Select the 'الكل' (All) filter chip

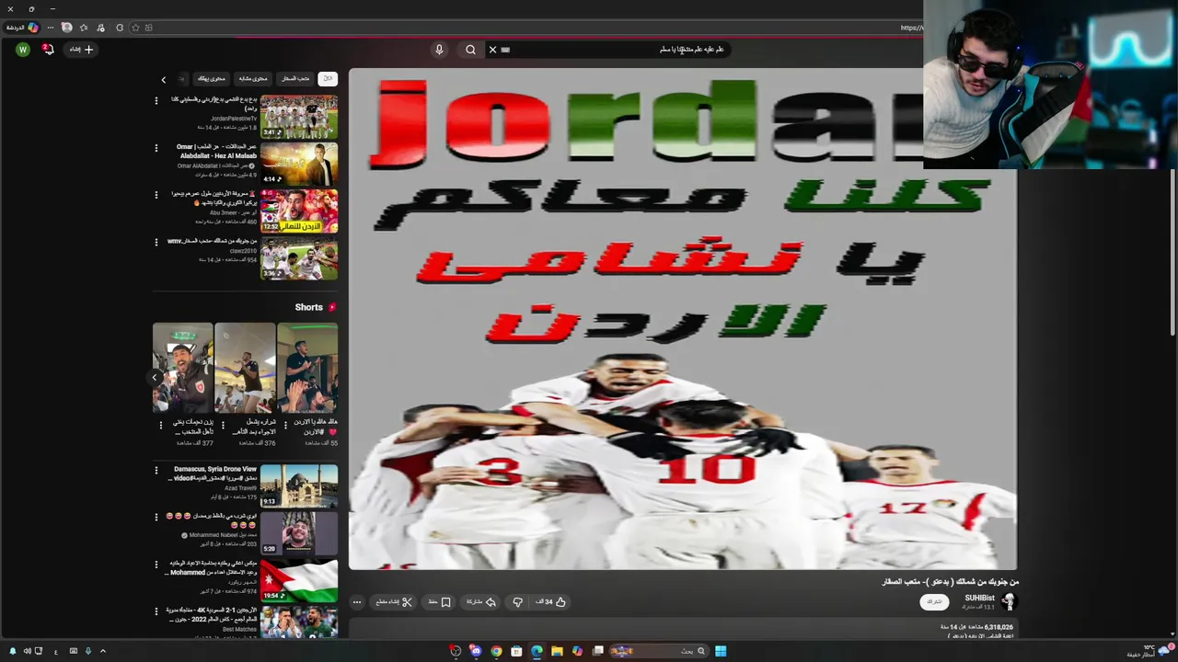click(x=328, y=79)
